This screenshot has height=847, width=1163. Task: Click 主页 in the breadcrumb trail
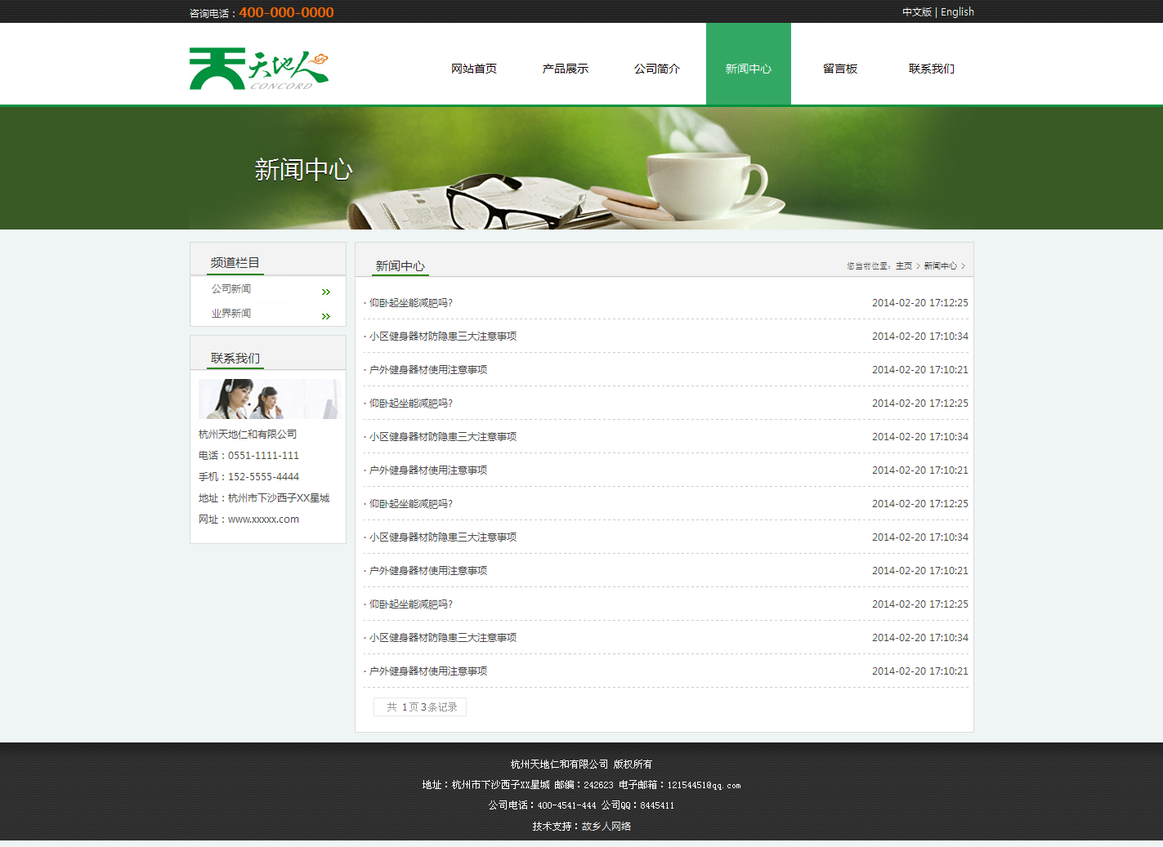pos(903,266)
